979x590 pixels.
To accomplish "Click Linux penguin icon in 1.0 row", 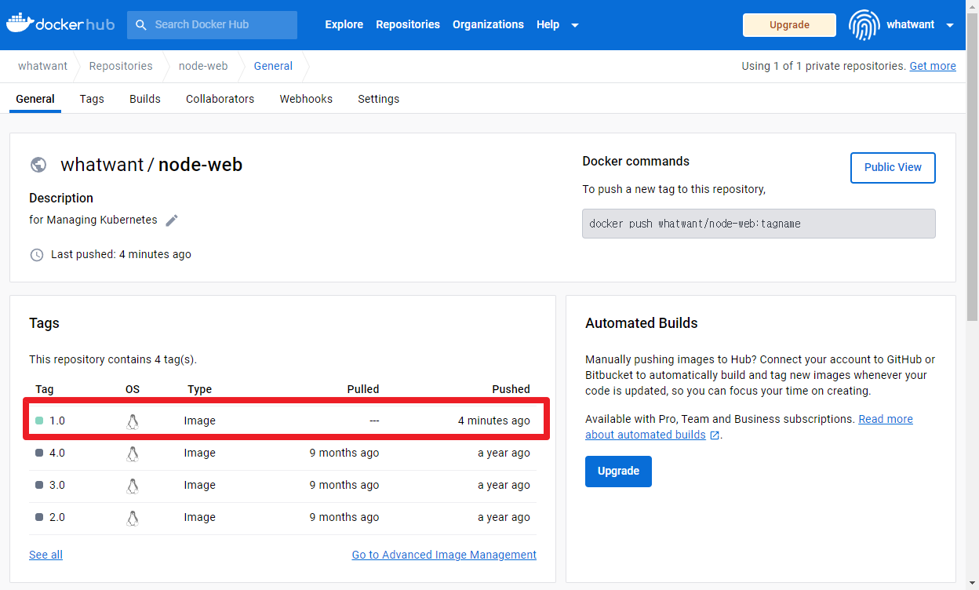I will coord(133,421).
